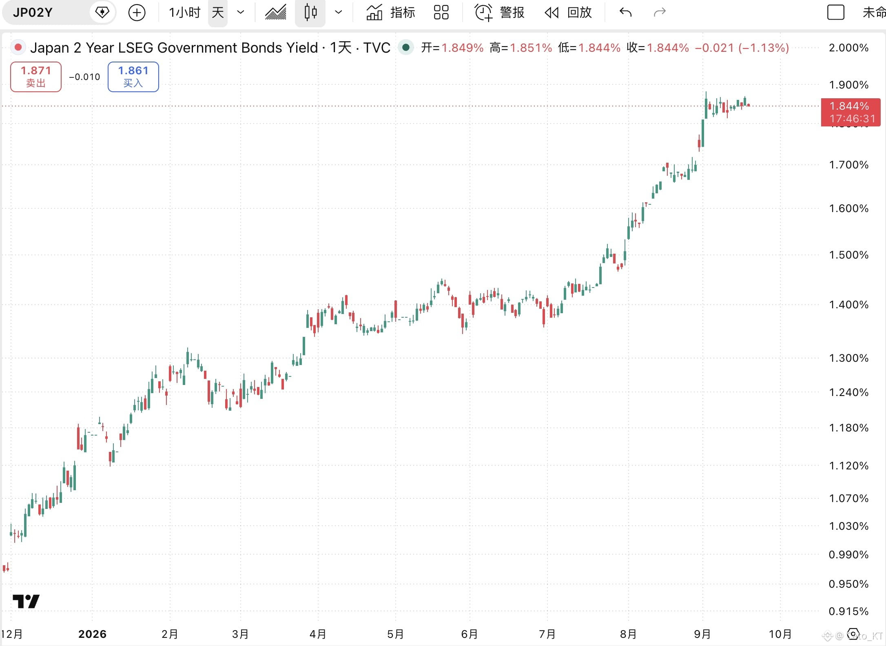Open the layout grid templates icon
The image size is (886, 646).
pos(441,13)
